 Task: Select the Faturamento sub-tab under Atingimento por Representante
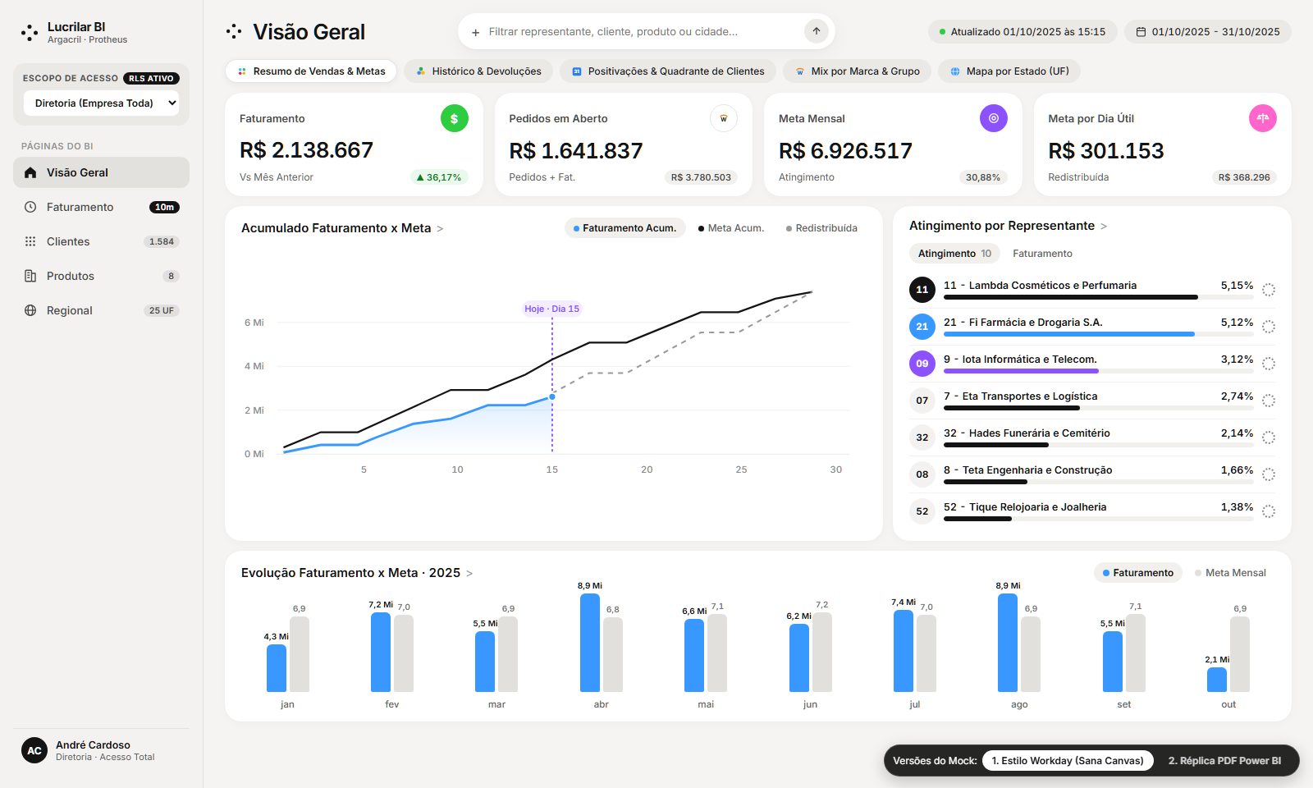coord(1042,254)
